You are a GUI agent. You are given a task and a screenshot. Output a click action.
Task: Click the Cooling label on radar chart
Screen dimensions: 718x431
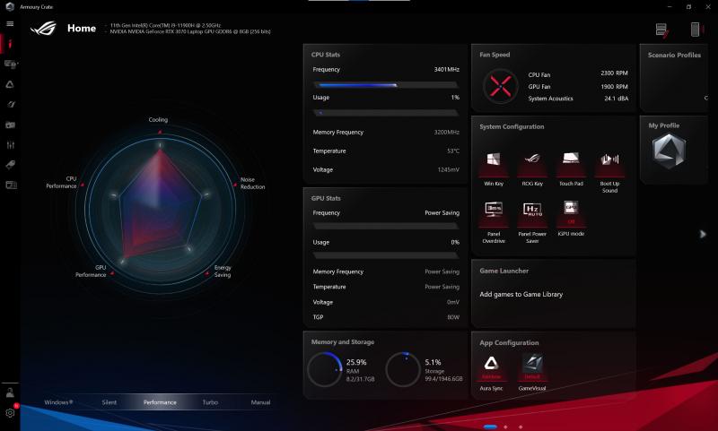158,120
